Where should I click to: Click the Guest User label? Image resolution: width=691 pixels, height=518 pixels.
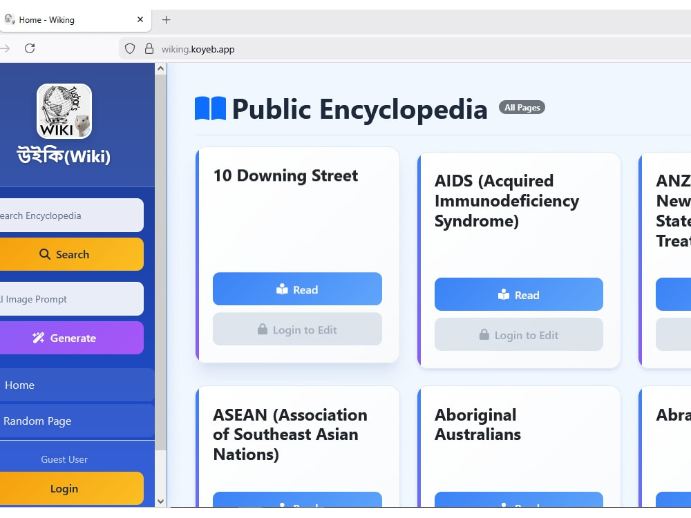64,459
